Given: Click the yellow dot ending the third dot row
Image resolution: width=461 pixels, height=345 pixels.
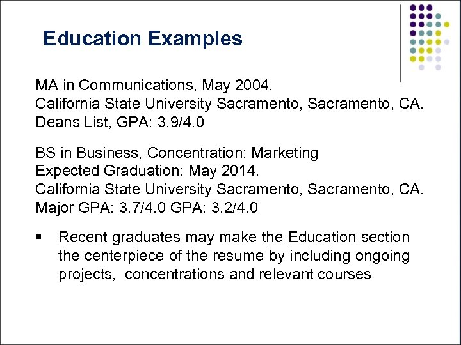Looking at the screenshot, I should [447, 24].
